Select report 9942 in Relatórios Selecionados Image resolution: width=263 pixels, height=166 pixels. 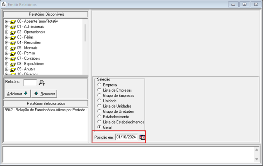[x=46, y=110]
